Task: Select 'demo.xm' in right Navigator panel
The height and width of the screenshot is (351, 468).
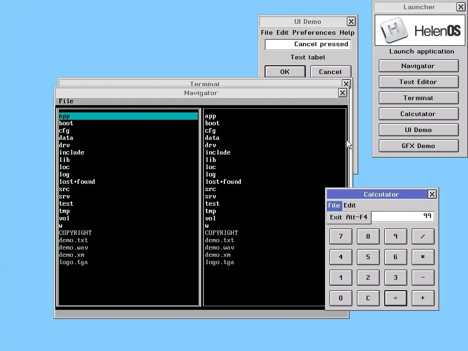Action: [265, 255]
